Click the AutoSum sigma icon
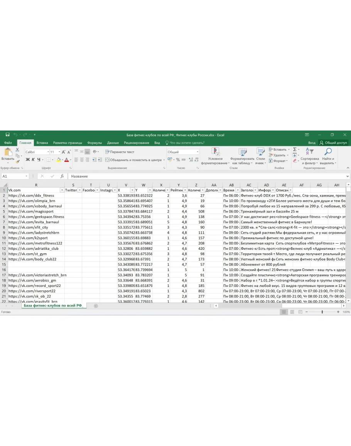 coord(295,149)
